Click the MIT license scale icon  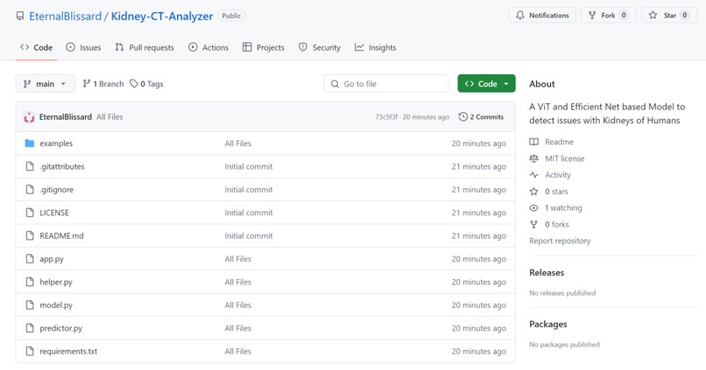pos(534,158)
